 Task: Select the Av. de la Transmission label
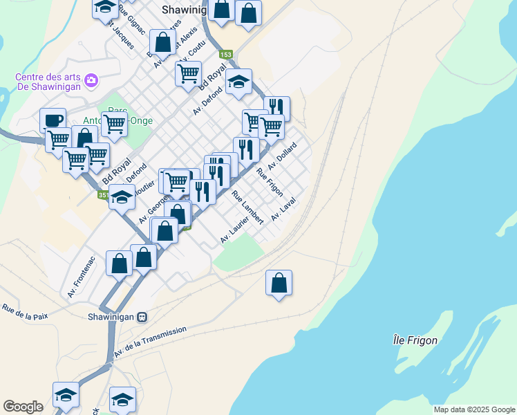[x=150, y=342]
